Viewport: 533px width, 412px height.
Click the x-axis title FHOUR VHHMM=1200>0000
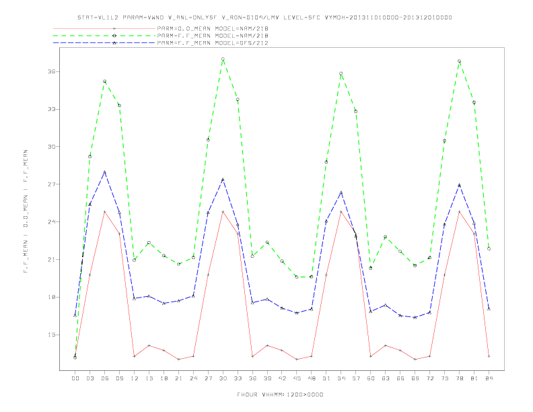280,394
